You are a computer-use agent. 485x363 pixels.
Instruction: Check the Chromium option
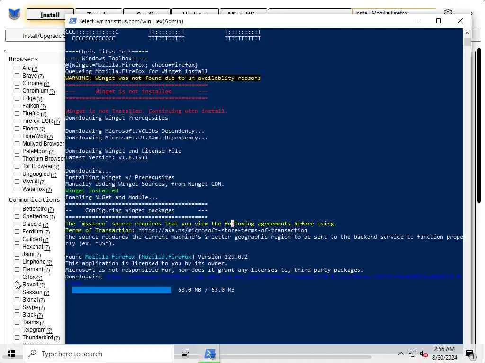[x=17, y=91]
